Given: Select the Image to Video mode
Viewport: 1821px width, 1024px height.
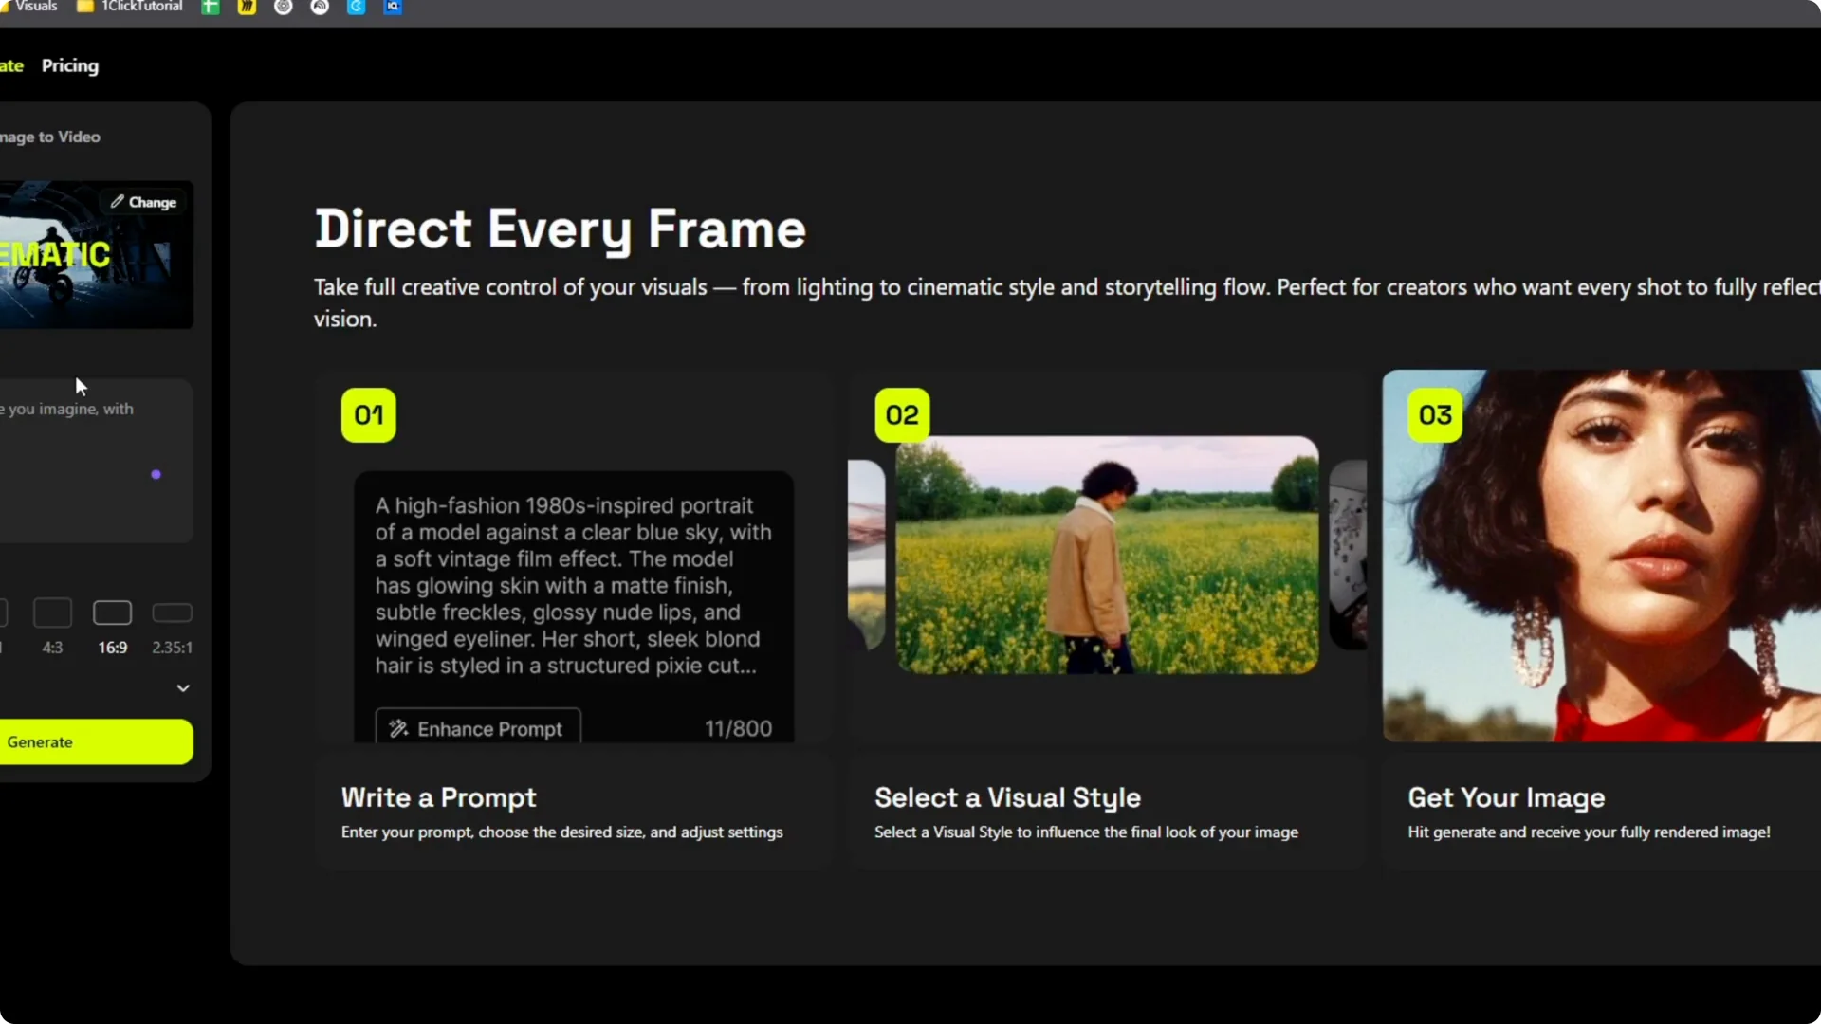Looking at the screenshot, I should tap(49, 137).
